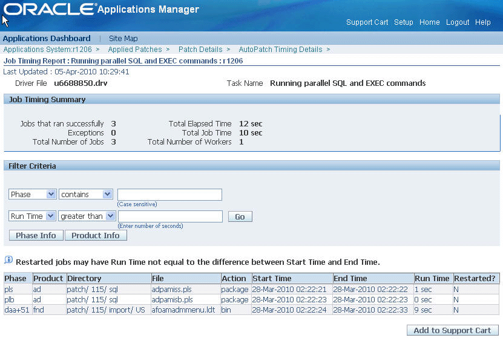Screen dimensions: 503x341
Task: Open the 'greater than' operator dropdown
Action: 87,216
